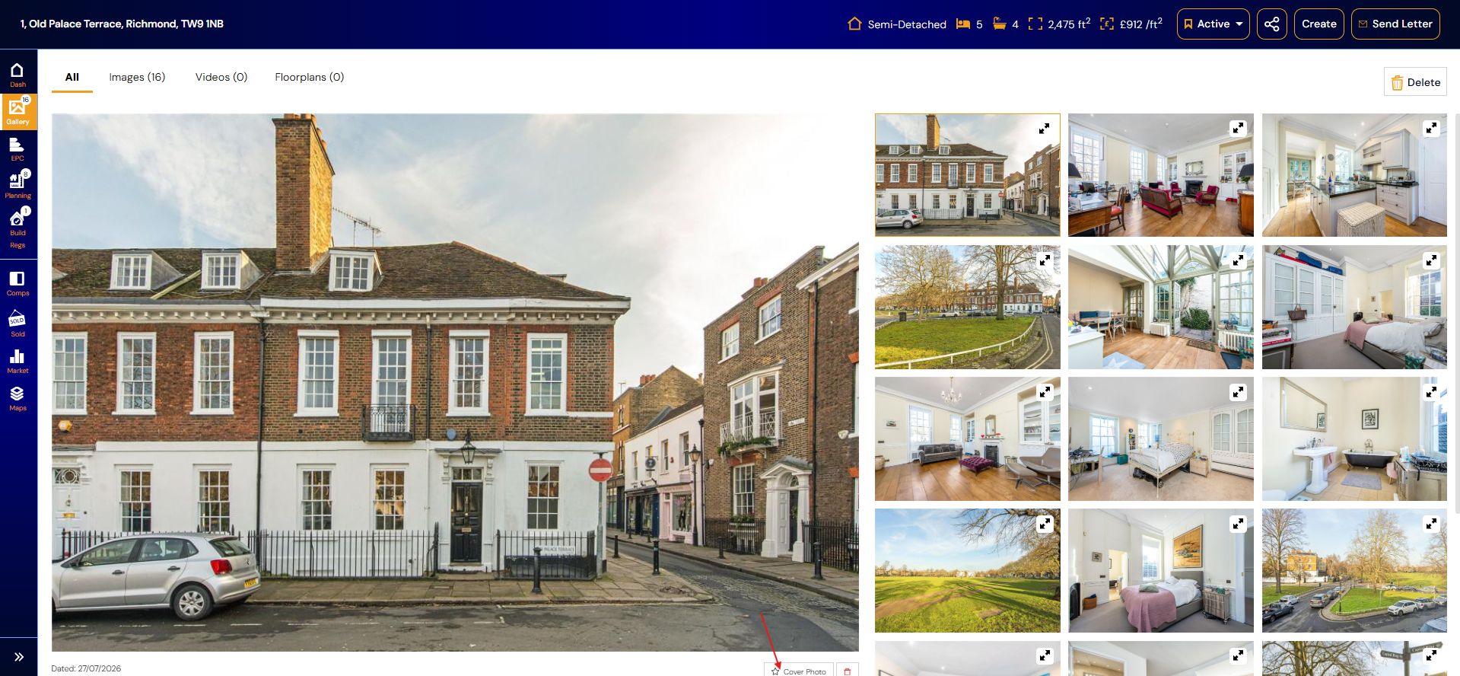Image resolution: width=1460 pixels, height=676 pixels.
Task: Expand the black bathtub bathroom thumbnail
Action: (x=1432, y=392)
